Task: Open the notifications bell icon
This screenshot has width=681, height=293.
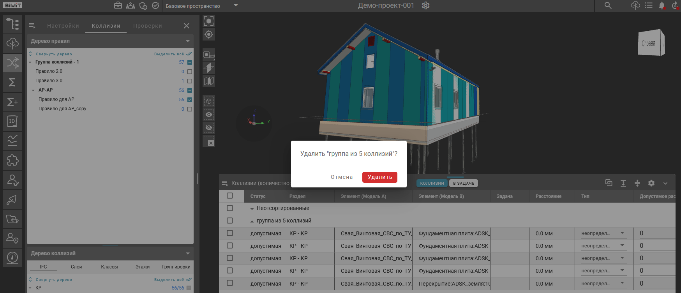Action: click(662, 6)
